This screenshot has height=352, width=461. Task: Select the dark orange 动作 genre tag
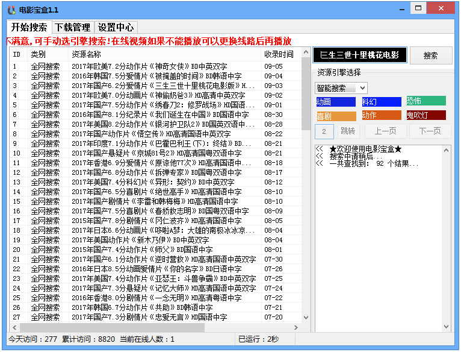pos(381,116)
